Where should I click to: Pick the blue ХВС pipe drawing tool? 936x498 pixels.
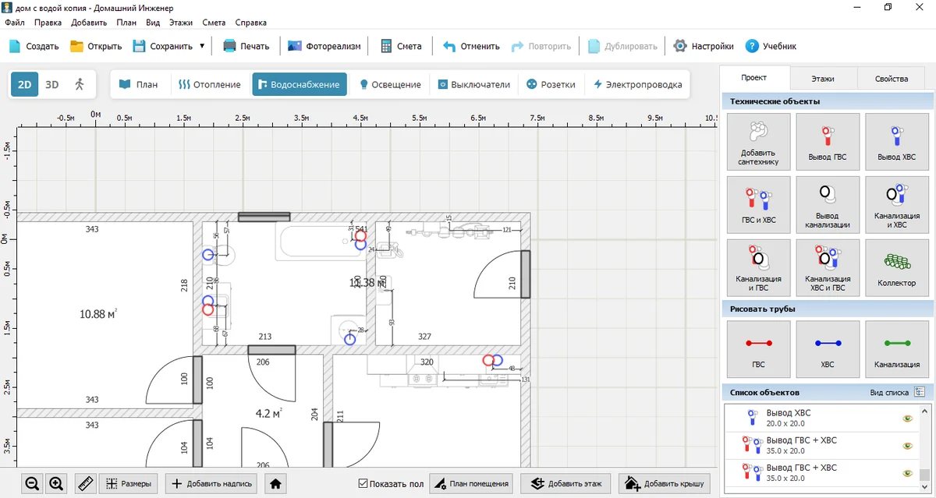point(828,349)
